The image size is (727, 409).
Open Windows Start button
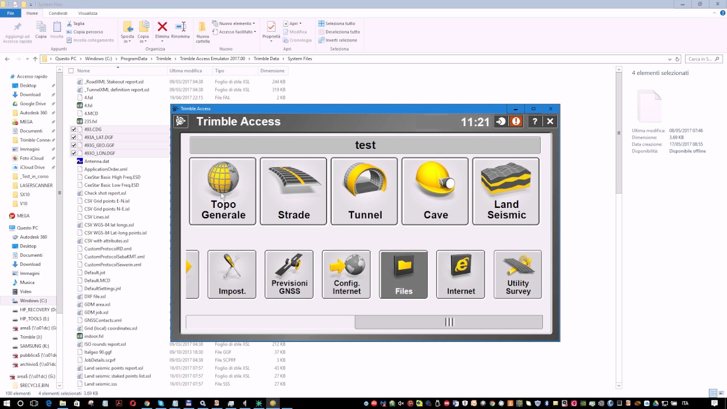click(6, 403)
